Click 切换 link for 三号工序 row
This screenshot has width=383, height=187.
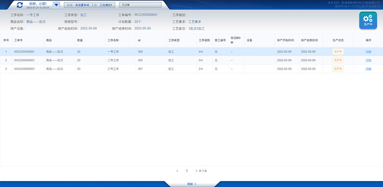tap(368, 69)
